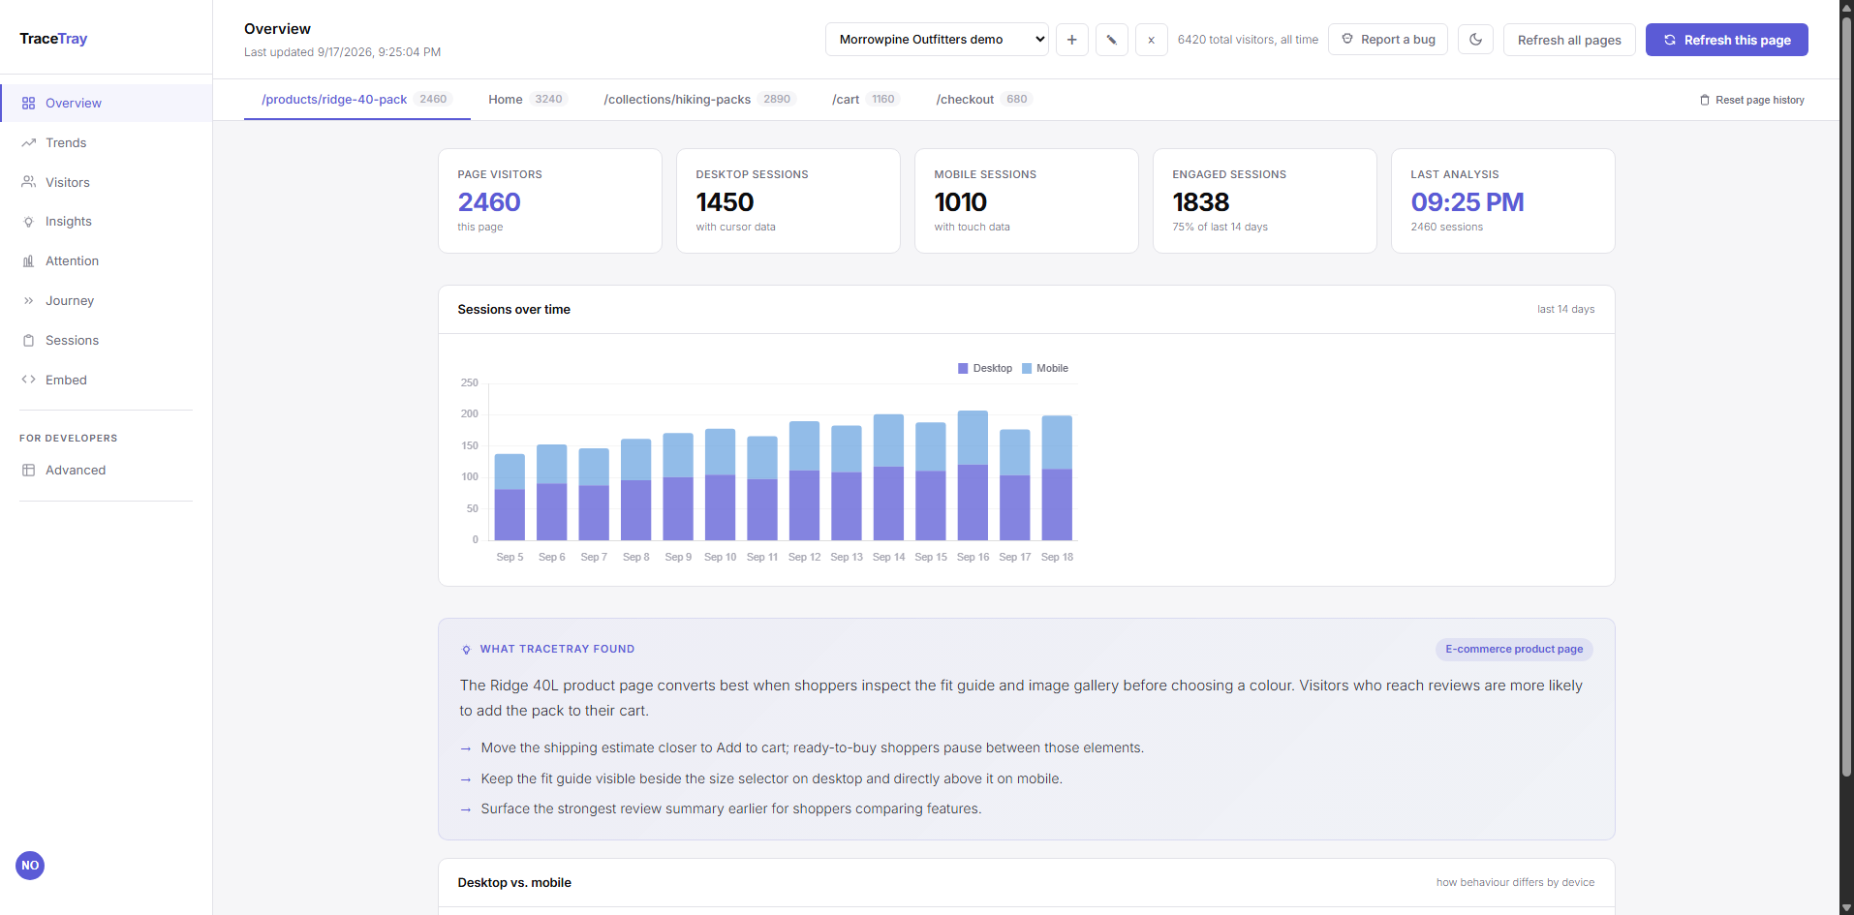This screenshot has height=915, width=1854.
Task: Click the NO user avatar
Action: [30, 866]
